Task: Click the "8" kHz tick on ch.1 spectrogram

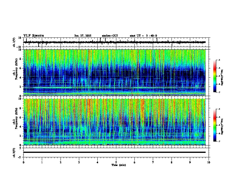Action: 20,59
